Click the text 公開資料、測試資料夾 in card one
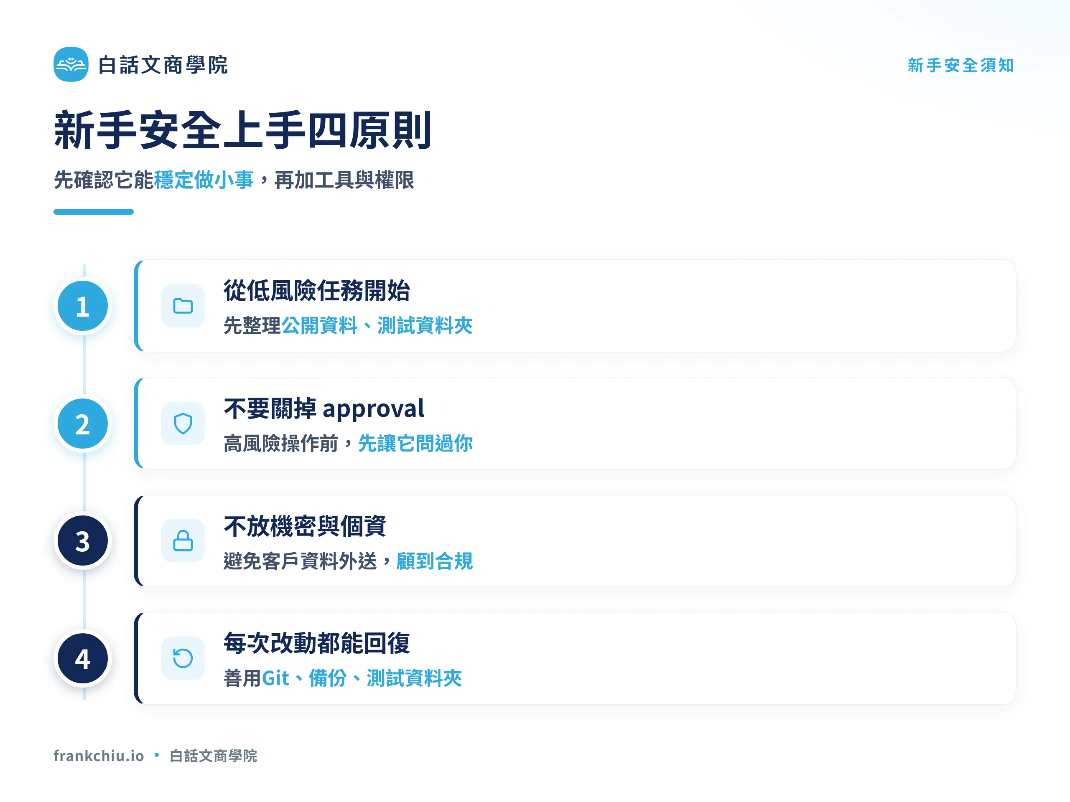 tap(377, 325)
